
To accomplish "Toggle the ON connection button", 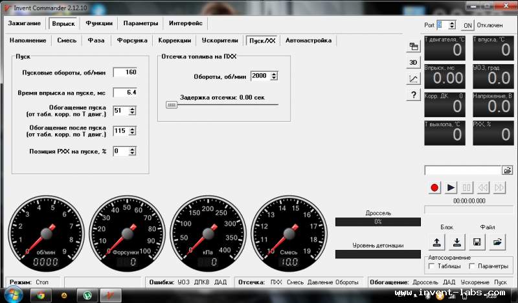I will click(x=467, y=25).
